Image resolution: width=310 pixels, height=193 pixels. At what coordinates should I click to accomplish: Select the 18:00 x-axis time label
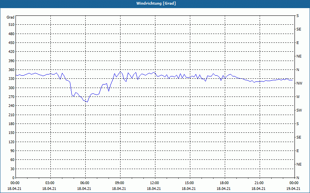224,183
